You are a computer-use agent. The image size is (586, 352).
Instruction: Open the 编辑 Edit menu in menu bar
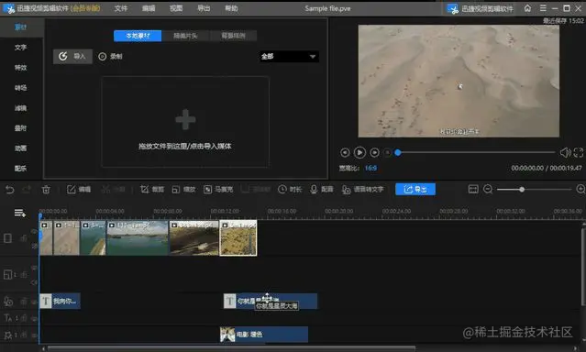tap(149, 8)
